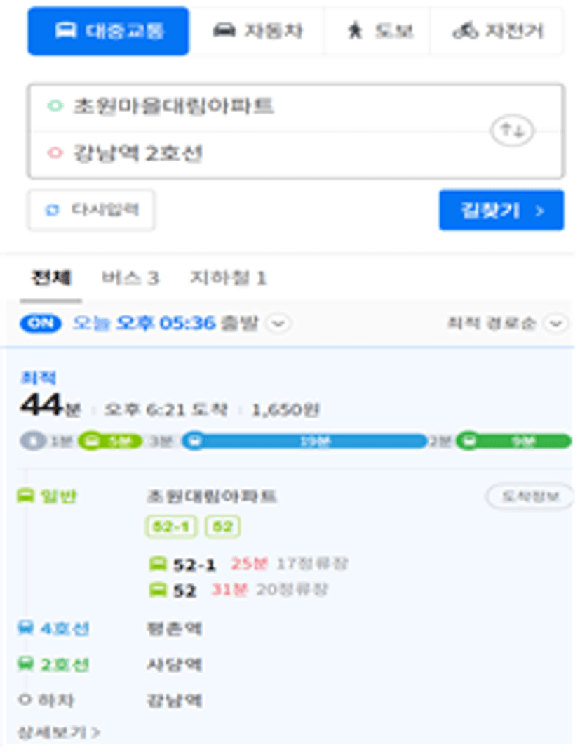Expand route details via 상세보기
The height and width of the screenshot is (752, 580).
[x=58, y=732]
